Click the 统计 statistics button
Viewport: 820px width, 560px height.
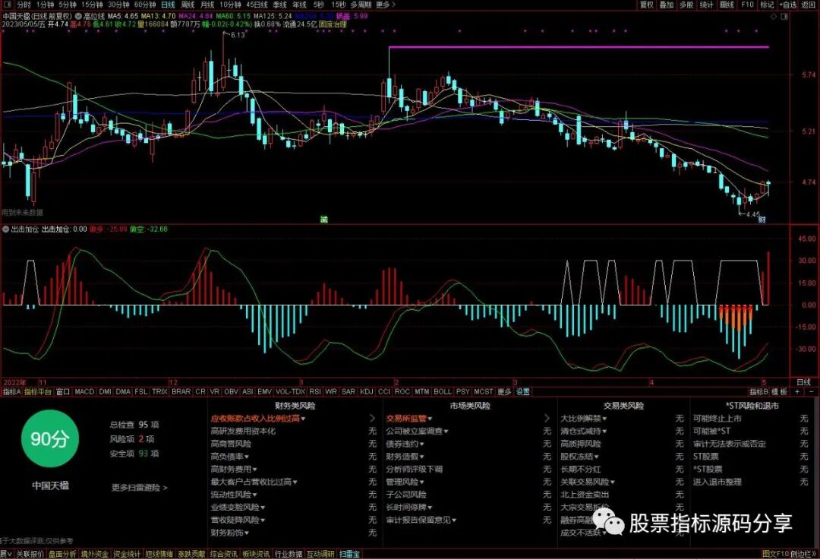pyautogui.click(x=707, y=5)
